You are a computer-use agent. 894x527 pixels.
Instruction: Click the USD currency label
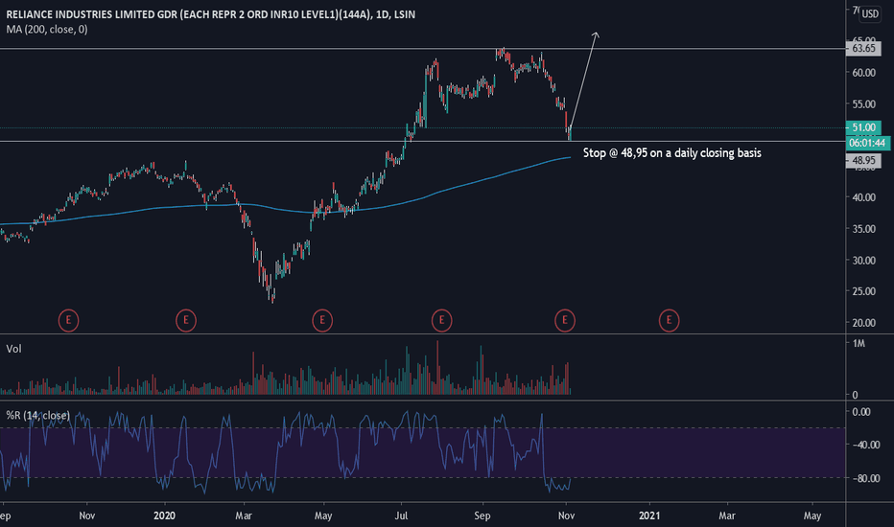pos(870,13)
